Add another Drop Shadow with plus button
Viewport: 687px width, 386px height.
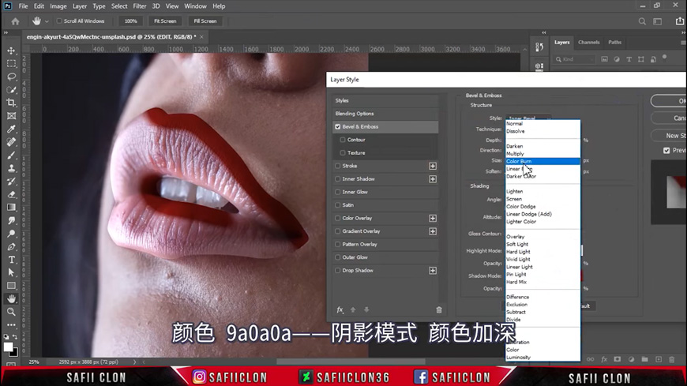(x=433, y=270)
